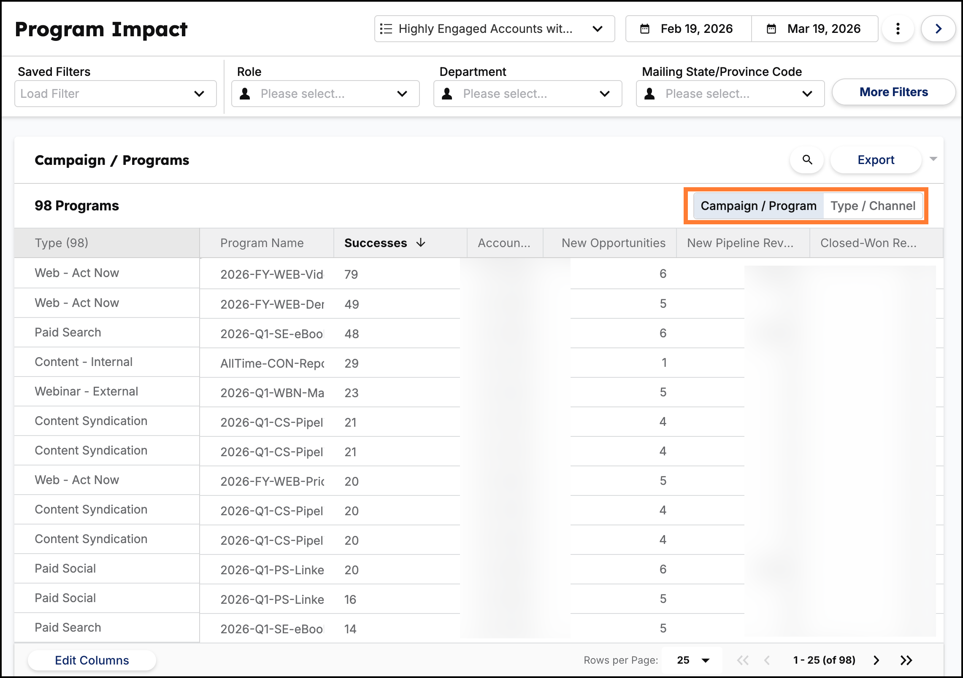The image size is (963, 678).
Task: Select the 2026-FY-WEB-Pric program name cell
Action: pyautogui.click(x=267, y=481)
